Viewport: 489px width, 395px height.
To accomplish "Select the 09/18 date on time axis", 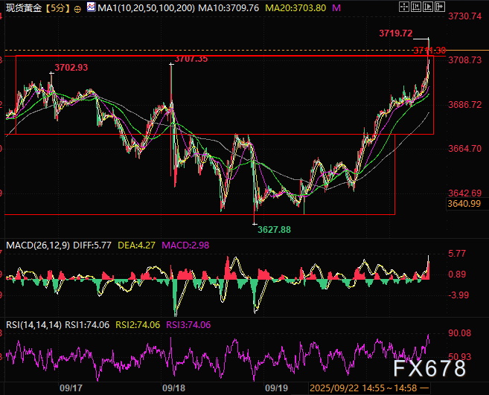I will coord(173,388).
